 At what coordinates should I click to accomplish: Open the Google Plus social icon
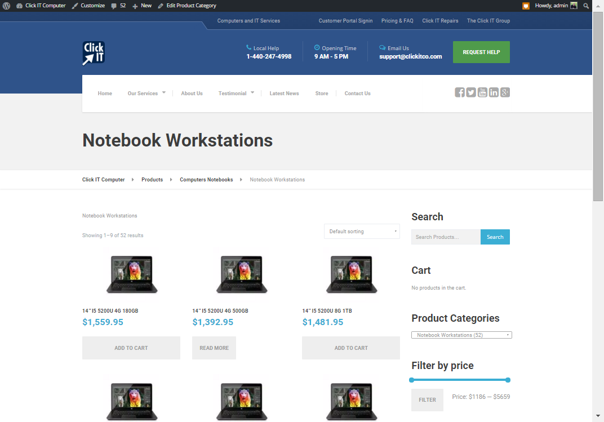pos(505,92)
